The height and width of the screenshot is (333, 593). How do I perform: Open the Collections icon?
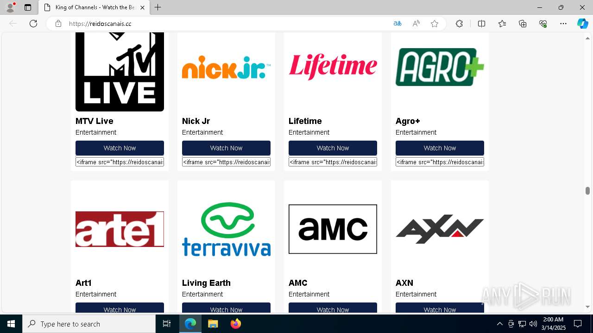(523, 24)
